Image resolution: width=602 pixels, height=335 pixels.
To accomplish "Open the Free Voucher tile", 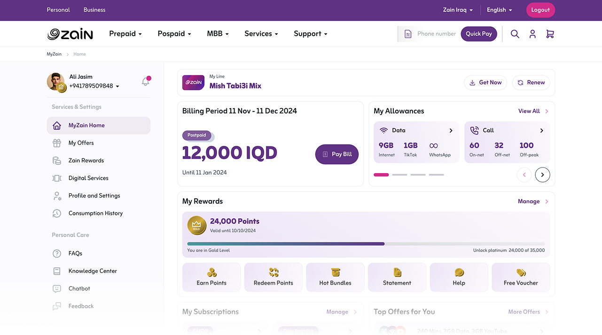I will point(521,277).
